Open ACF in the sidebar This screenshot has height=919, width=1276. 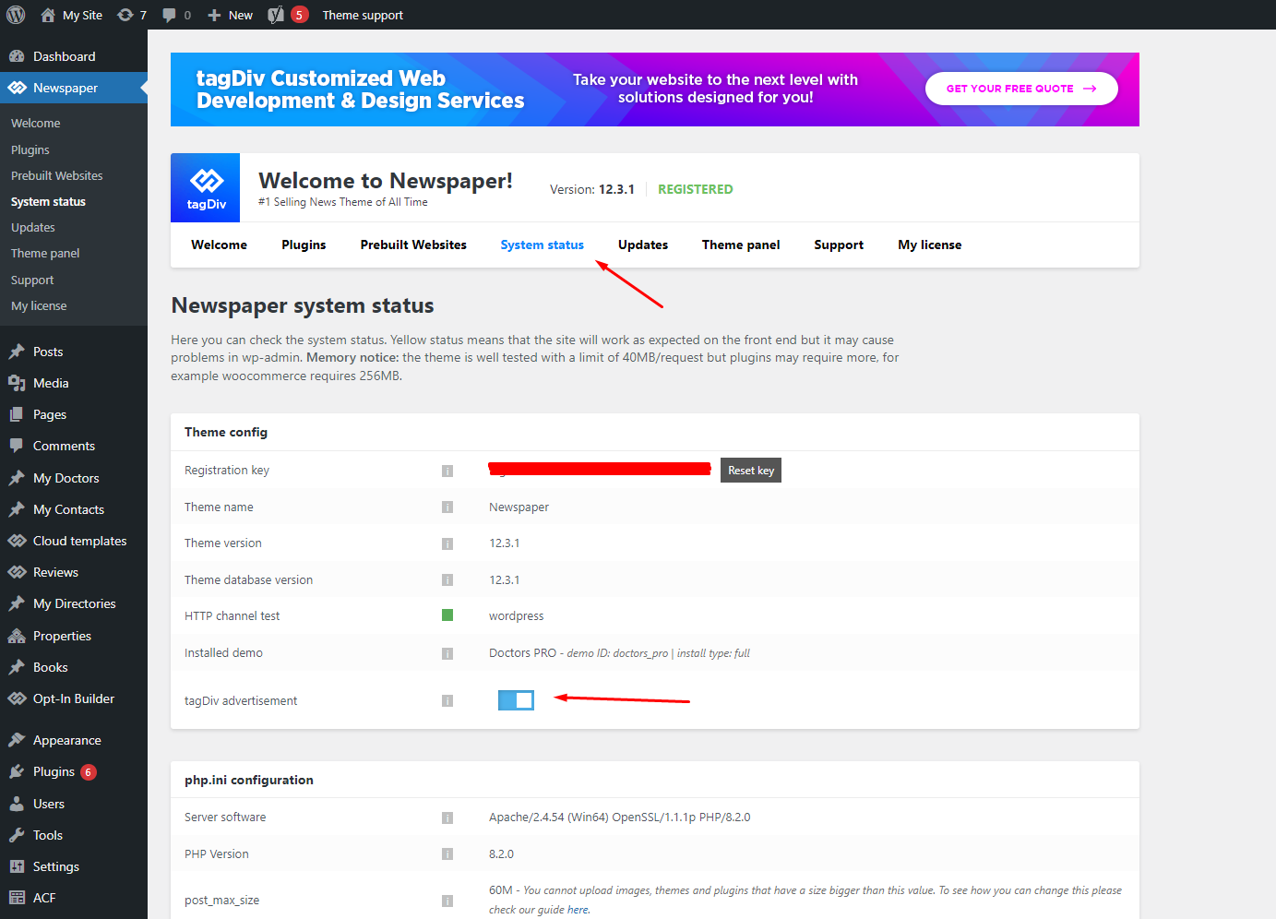point(74,898)
